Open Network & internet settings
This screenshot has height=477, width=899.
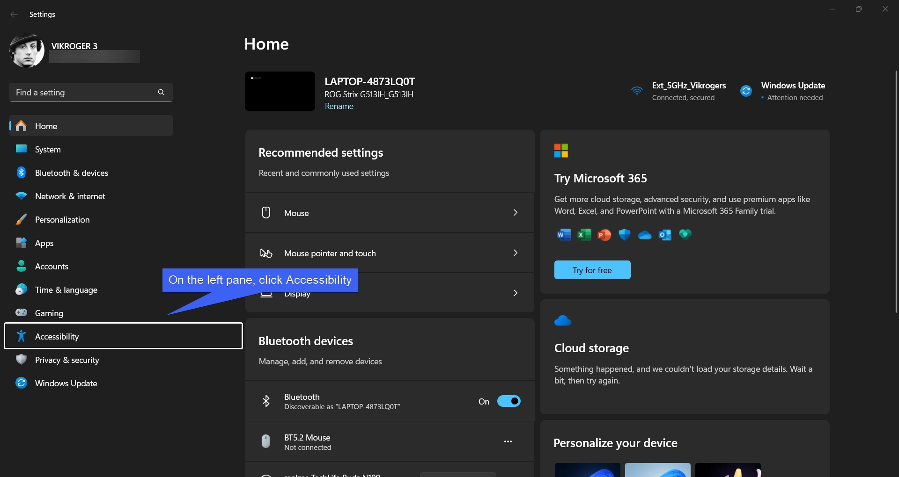click(x=91, y=196)
